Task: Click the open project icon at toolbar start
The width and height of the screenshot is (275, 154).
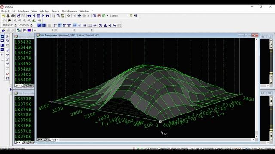Action: tap(3, 16)
